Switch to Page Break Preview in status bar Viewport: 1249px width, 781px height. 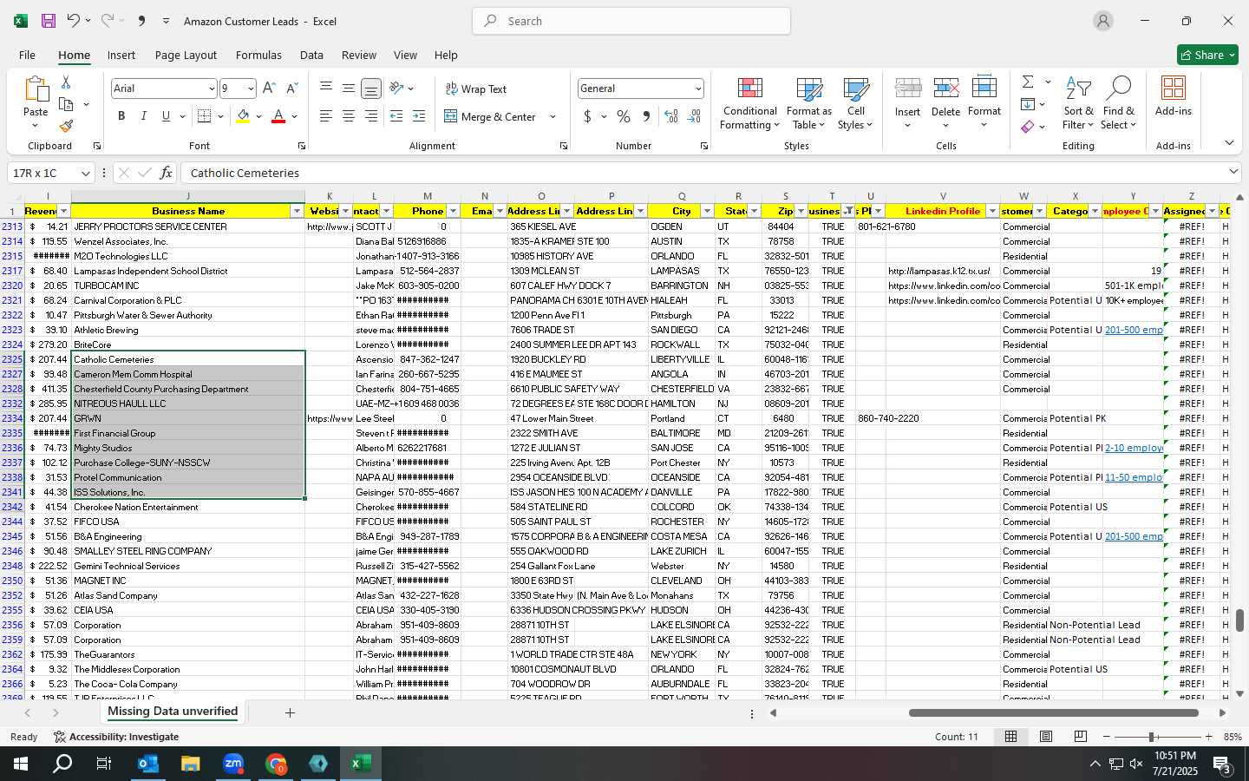click(x=1081, y=737)
